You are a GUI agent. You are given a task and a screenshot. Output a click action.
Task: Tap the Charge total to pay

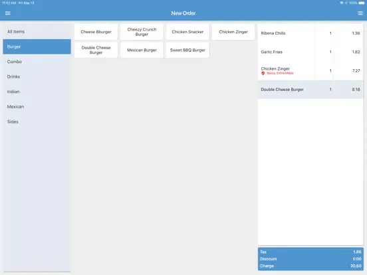(x=310, y=266)
